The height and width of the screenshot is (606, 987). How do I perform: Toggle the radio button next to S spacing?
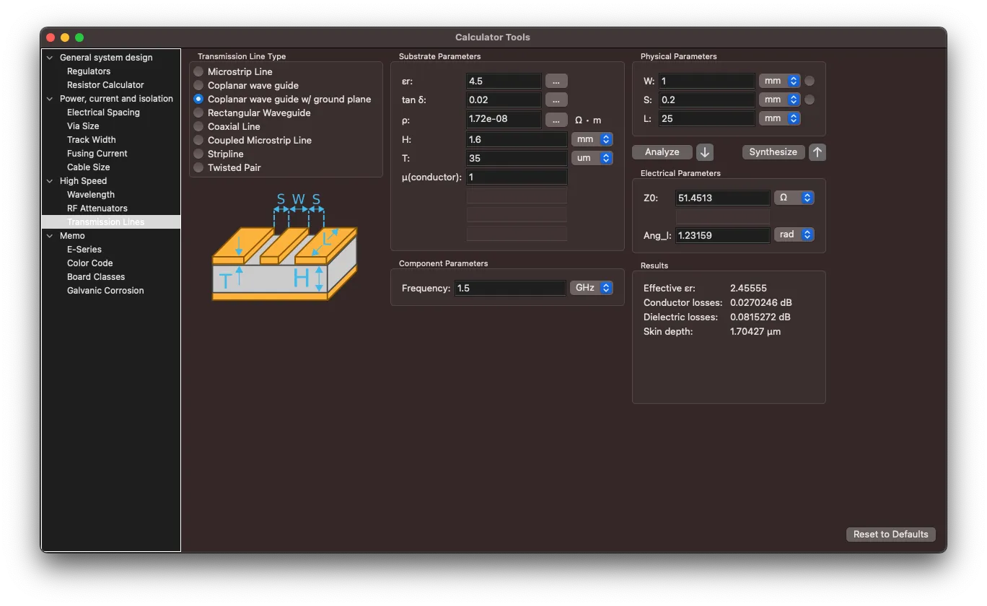(x=810, y=100)
